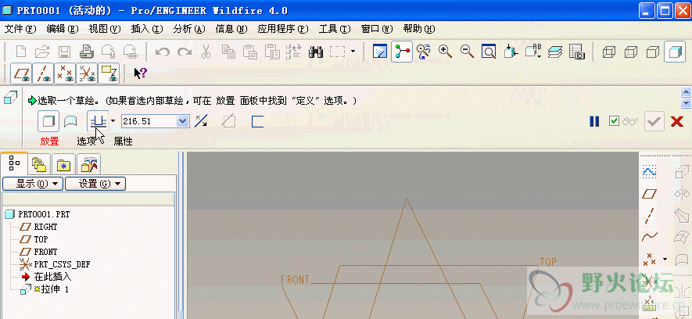The width and height of the screenshot is (692, 319).
Task: Open the depth type dropdown arrow
Action: (113, 121)
